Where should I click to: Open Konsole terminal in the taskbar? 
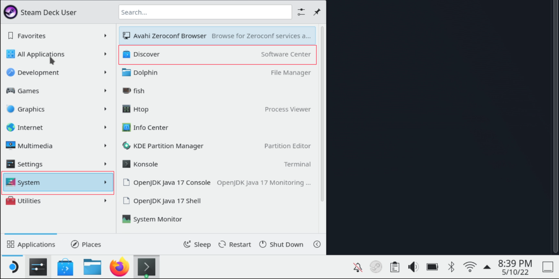pyautogui.click(x=147, y=267)
